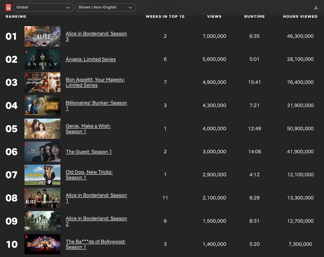Screen dimensions: 324x257
Task: Click Old Dog, New Tricks thumbnail
Action: point(42,175)
